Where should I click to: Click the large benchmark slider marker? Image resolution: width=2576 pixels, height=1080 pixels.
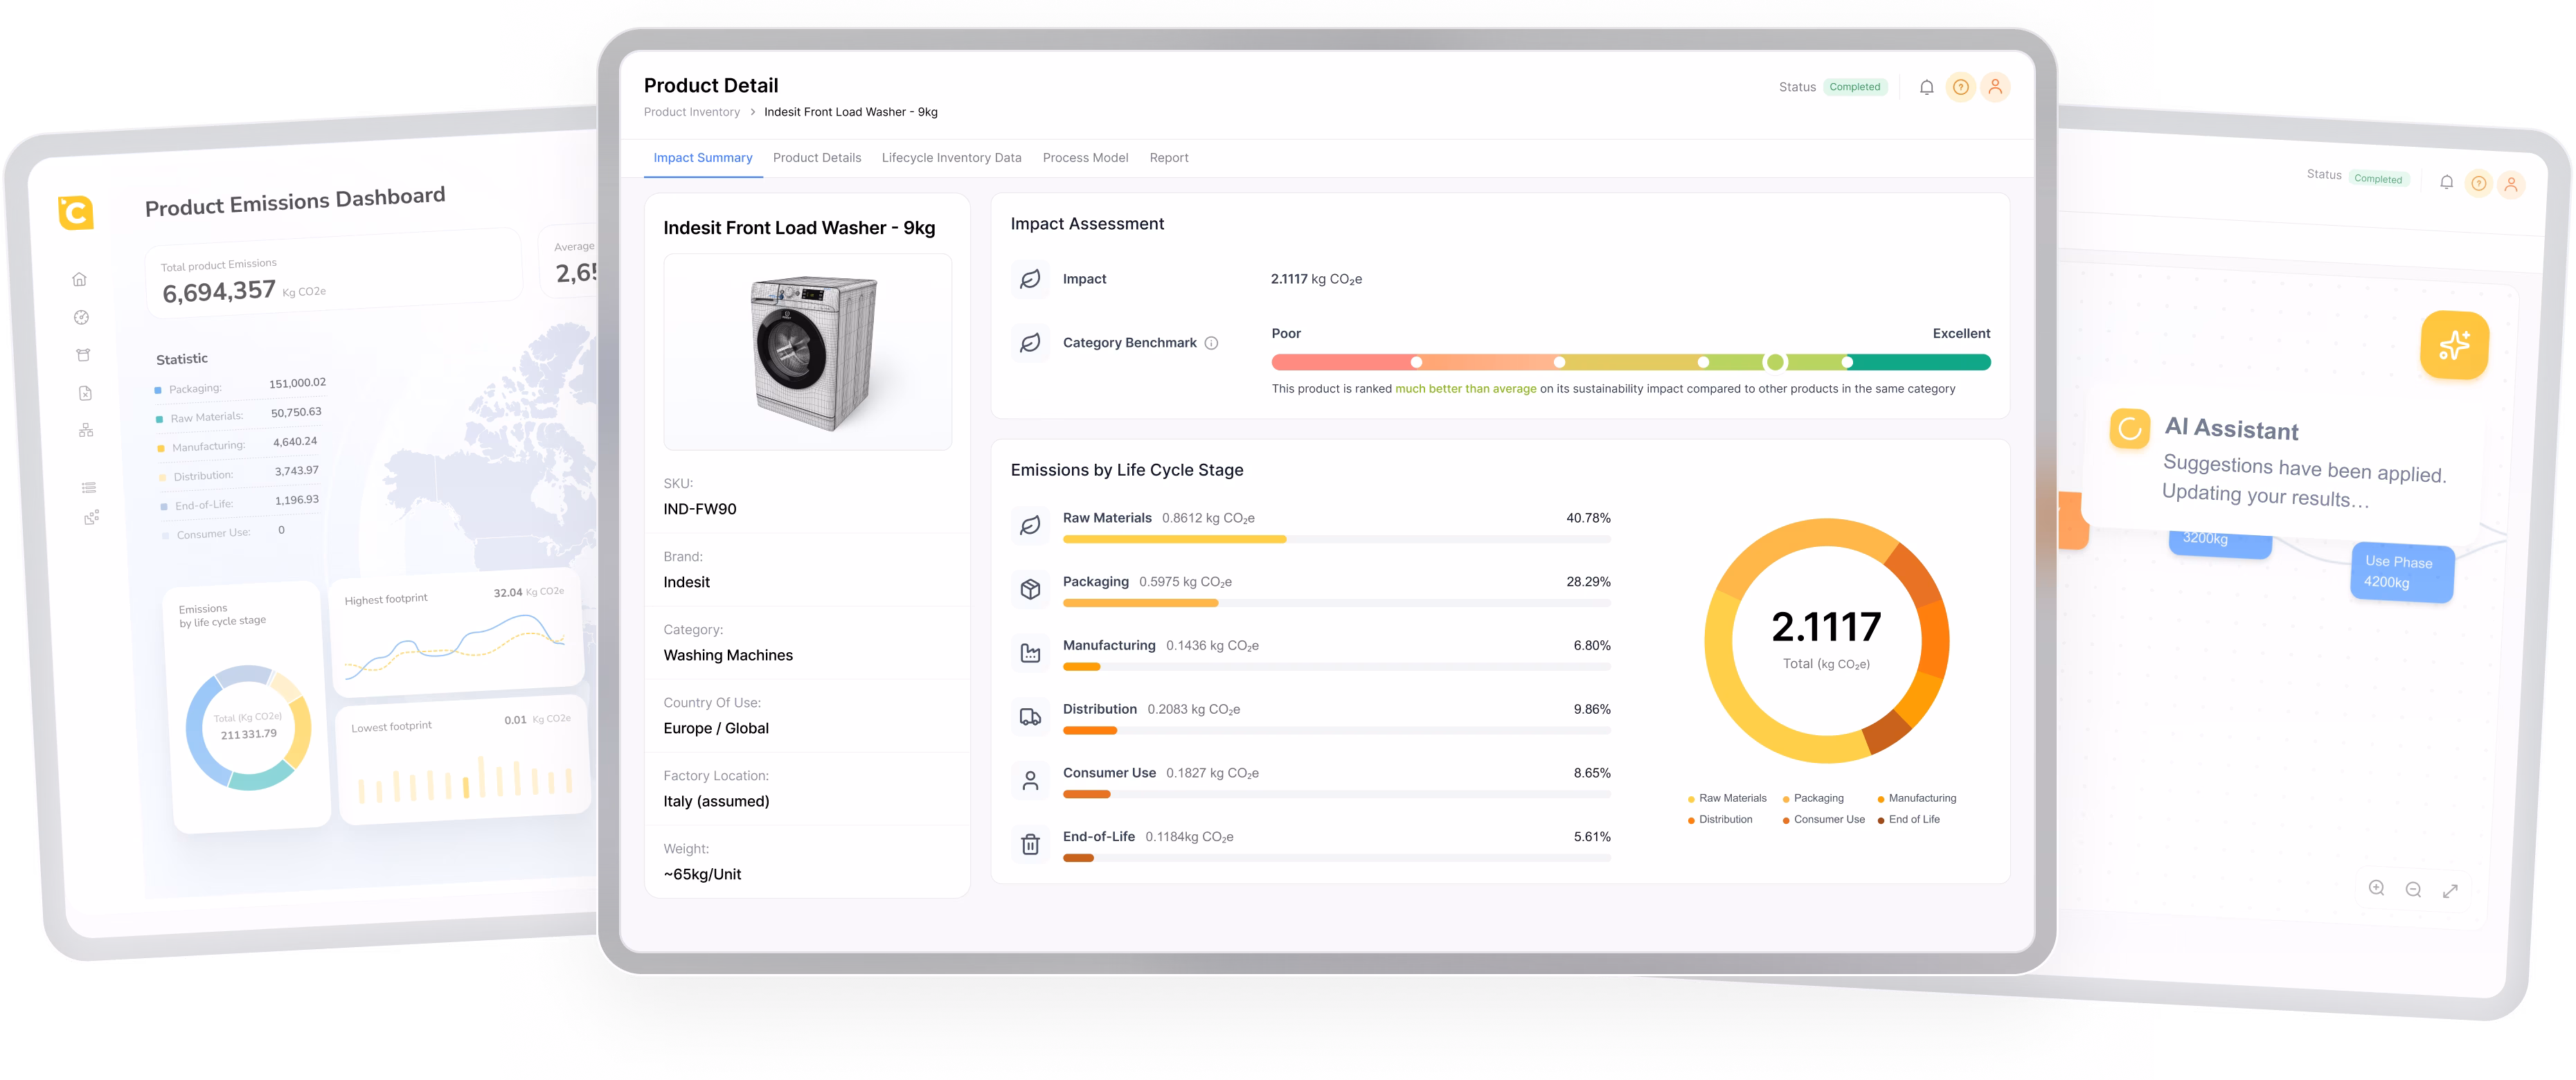(x=1775, y=362)
